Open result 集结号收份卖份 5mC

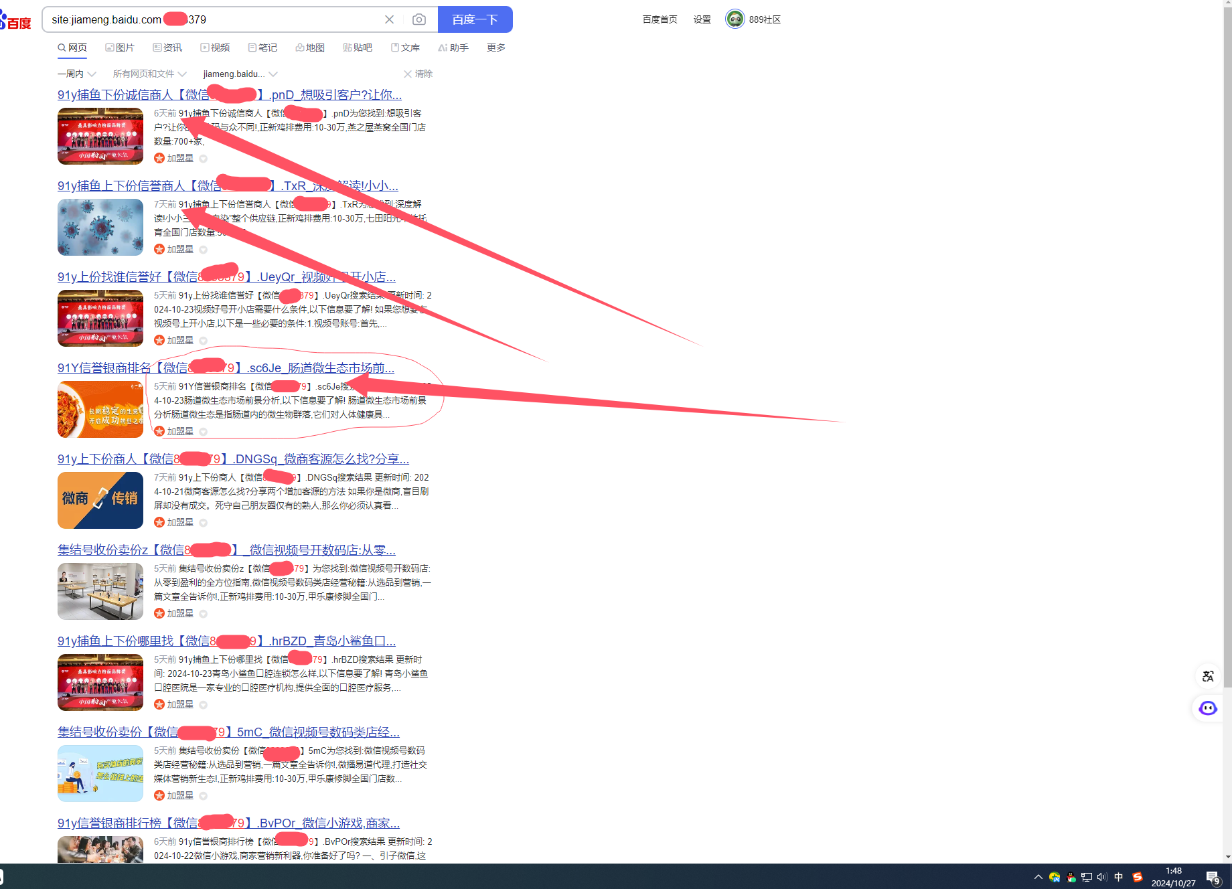point(228,732)
